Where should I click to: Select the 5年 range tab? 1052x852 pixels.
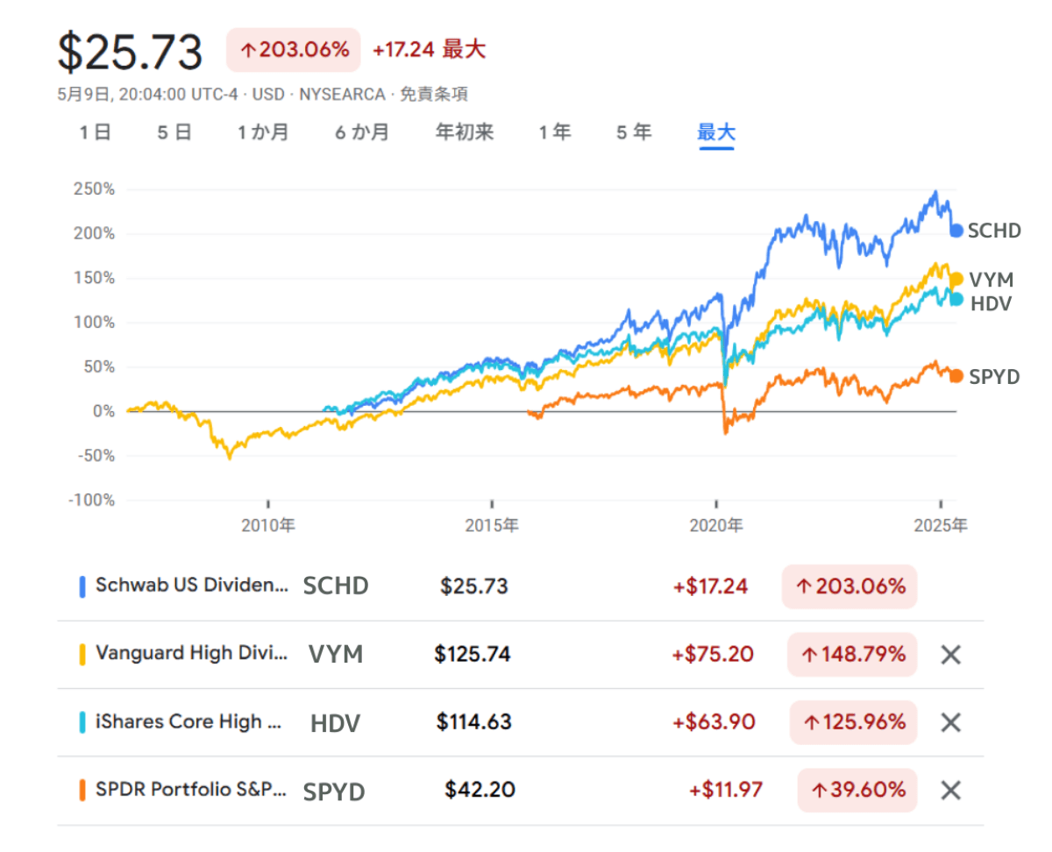click(x=634, y=132)
